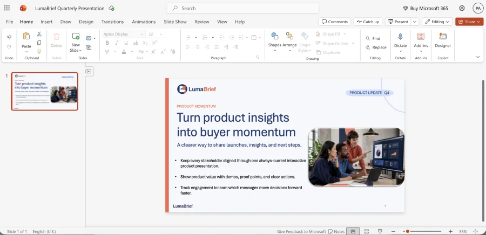Toggle the bulleted list button
Viewport: 486px width, 235px height.
click(x=188, y=37)
